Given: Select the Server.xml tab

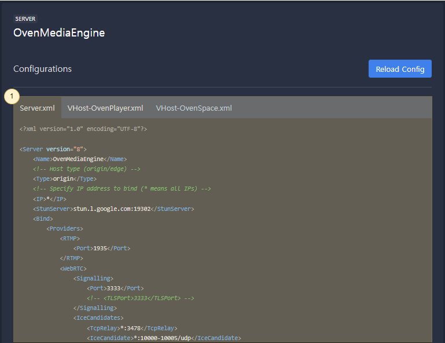Looking at the screenshot, I should pos(37,108).
